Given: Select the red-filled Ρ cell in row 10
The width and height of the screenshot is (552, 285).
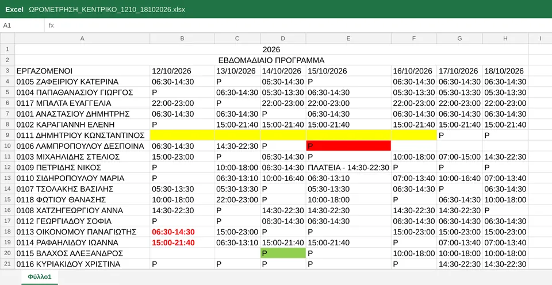Looking at the screenshot, I should pos(348,146).
